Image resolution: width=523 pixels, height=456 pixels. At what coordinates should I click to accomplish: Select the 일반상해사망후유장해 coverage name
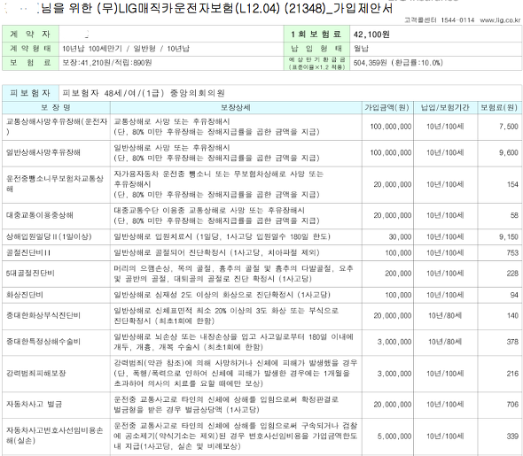pos(43,152)
